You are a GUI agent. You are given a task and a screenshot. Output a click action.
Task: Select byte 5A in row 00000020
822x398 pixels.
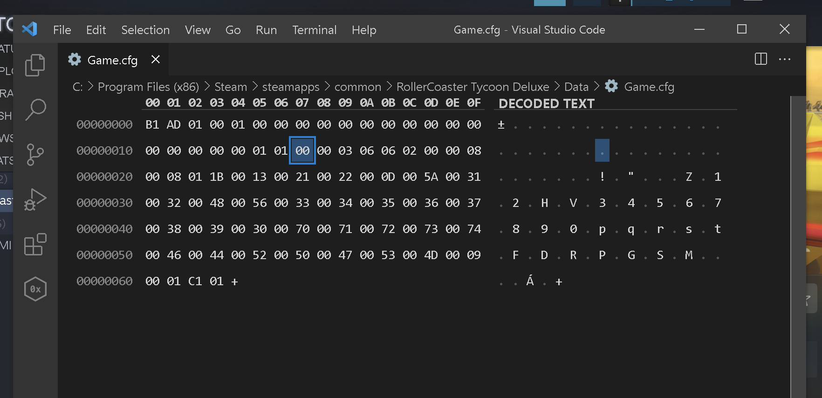pos(431,177)
